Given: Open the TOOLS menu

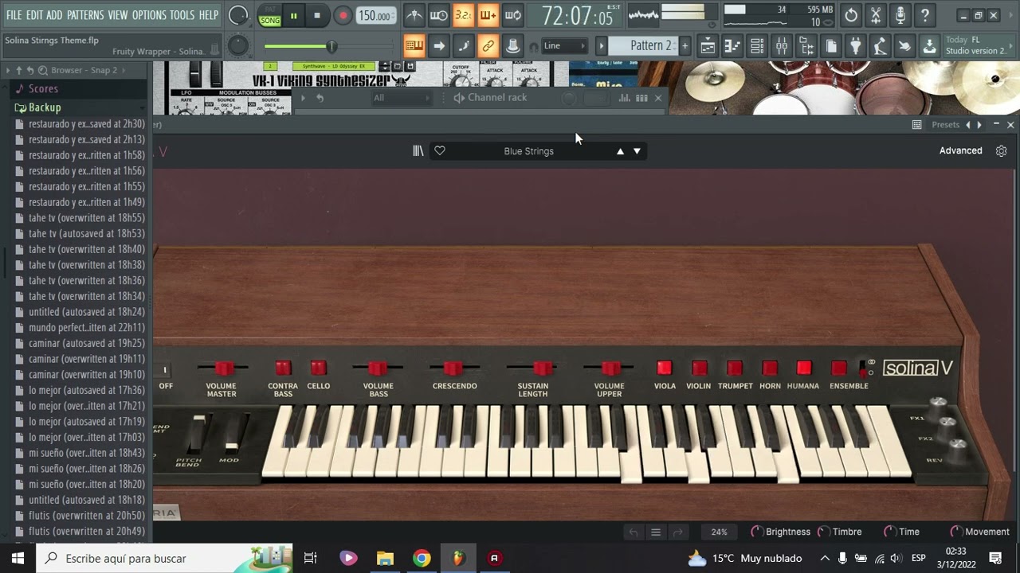Looking at the screenshot, I should click(x=182, y=15).
